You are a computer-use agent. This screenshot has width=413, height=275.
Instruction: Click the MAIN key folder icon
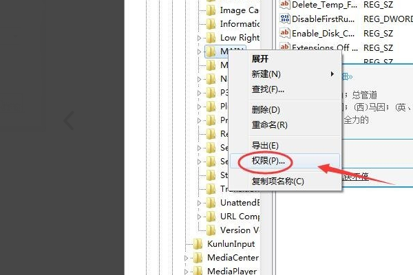pos(211,52)
